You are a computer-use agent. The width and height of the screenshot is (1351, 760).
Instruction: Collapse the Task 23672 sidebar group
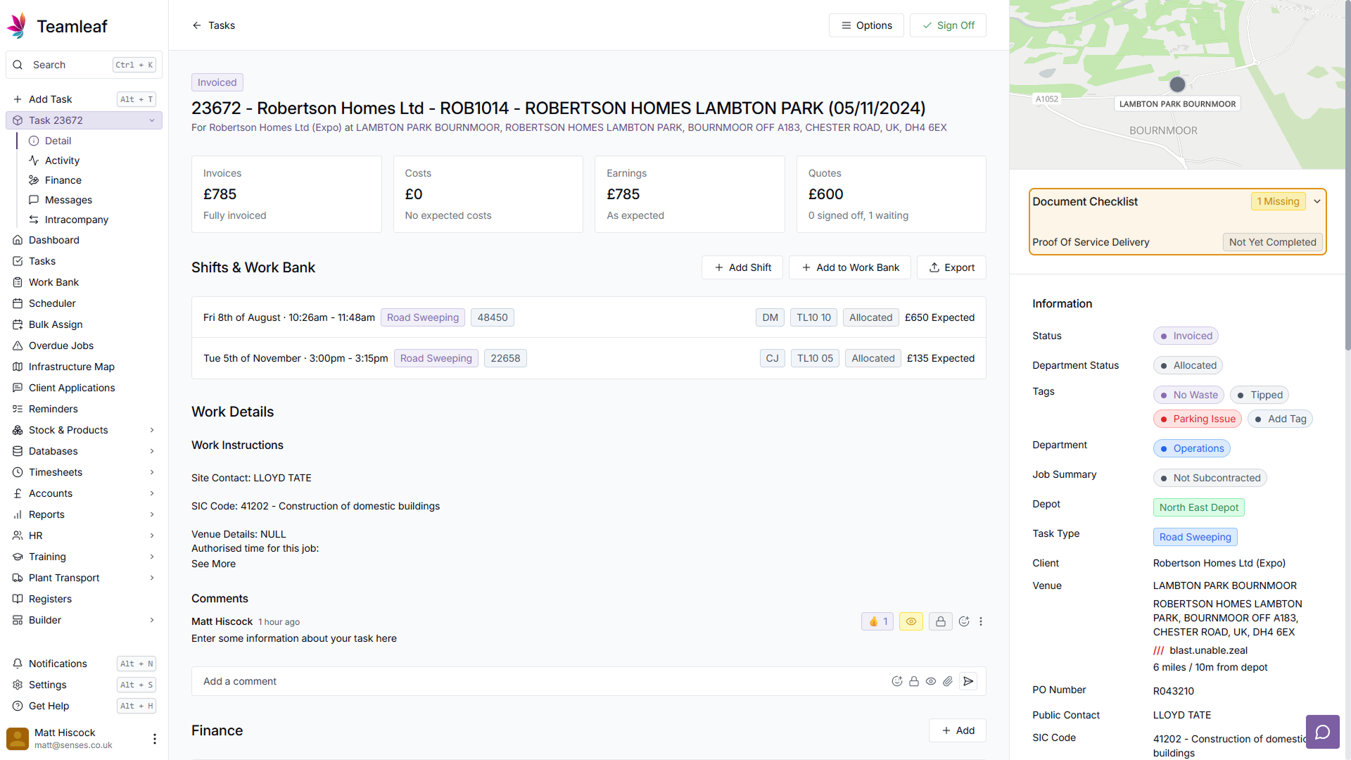pos(152,120)
